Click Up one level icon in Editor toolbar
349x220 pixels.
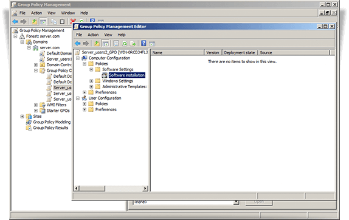[97, 43]
